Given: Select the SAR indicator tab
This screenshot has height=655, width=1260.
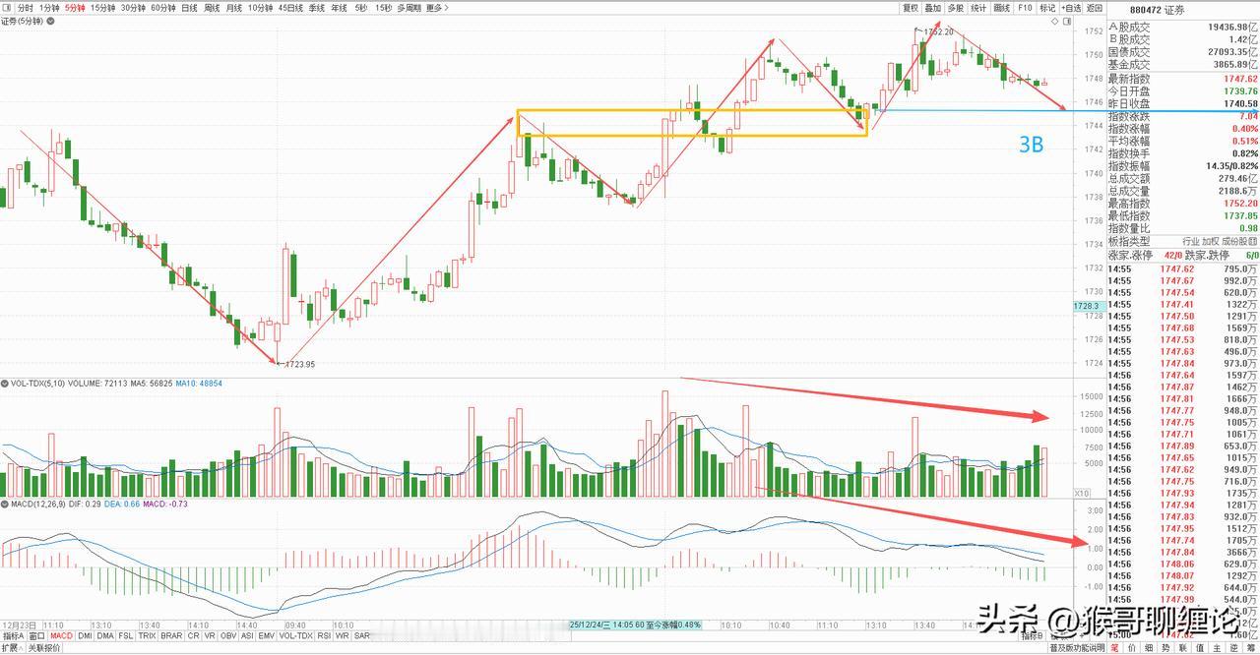Looking at the screenshot, I should point(361,635).
